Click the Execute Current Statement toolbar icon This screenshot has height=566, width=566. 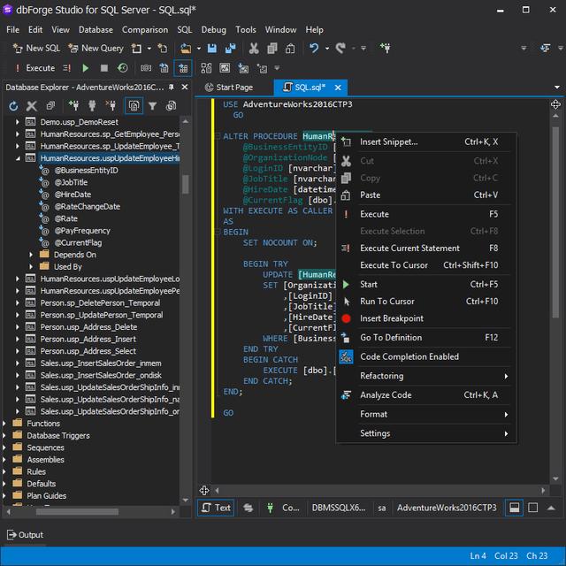tap(67, 68)
